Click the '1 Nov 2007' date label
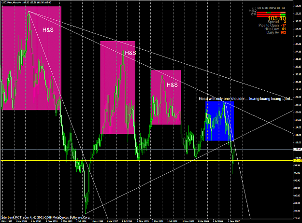Screen dimensions: 302x223 (x=234, y=221)
